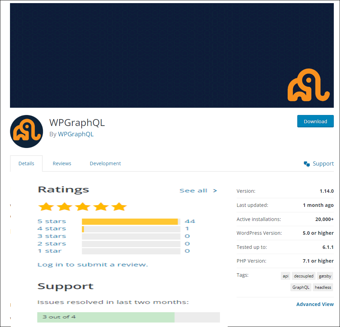Viewport: 340px width, 327px height.
Task: Click the Tested up to value 6.1.1
Action: pyautogui.click(x=328, y=247)
